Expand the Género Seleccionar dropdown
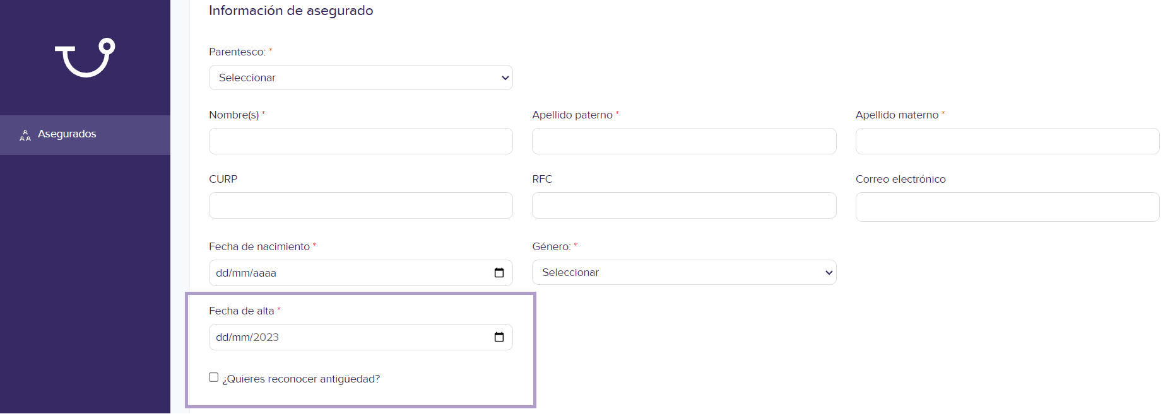 [684, 272]
